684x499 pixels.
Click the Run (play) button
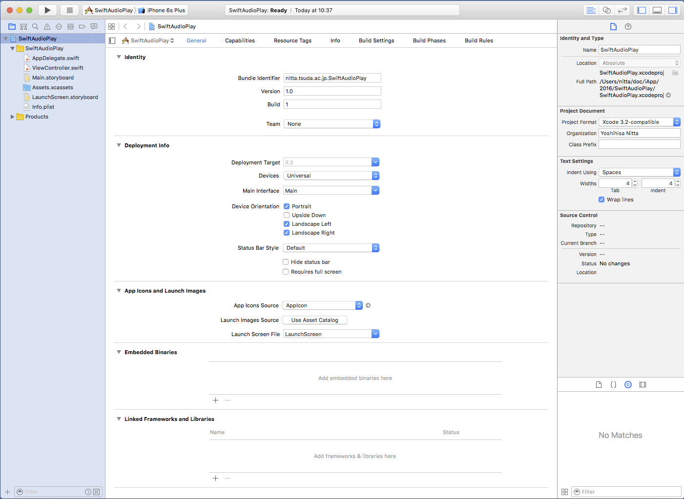(x=47, y=10)
